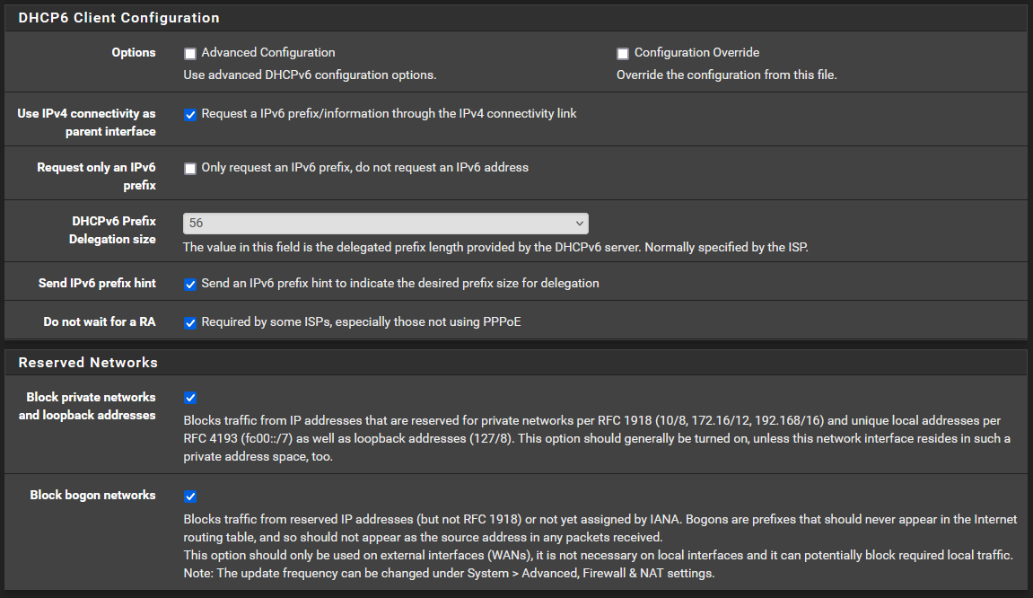The width and height of the screenshot is (1033, 598).
Task: Uncheck the IPv4 connectivity parent interface checkbox
Action: (x=189, y=115)
